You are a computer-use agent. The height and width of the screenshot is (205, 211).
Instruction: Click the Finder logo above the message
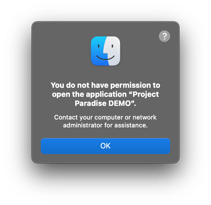pos(106,51)
